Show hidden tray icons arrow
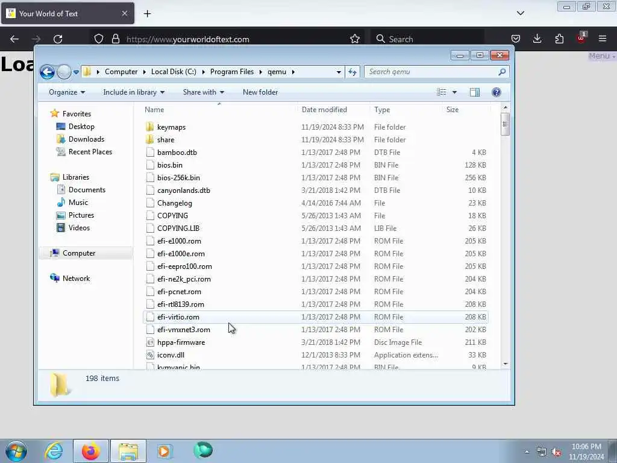The width and height of the screenshot is (617, 463). tap(527, 452)
